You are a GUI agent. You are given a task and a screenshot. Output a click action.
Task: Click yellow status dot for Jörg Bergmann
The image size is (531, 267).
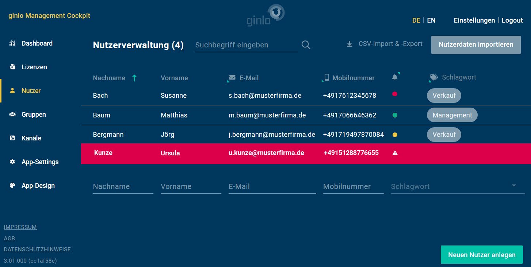[x=395, y=135]
